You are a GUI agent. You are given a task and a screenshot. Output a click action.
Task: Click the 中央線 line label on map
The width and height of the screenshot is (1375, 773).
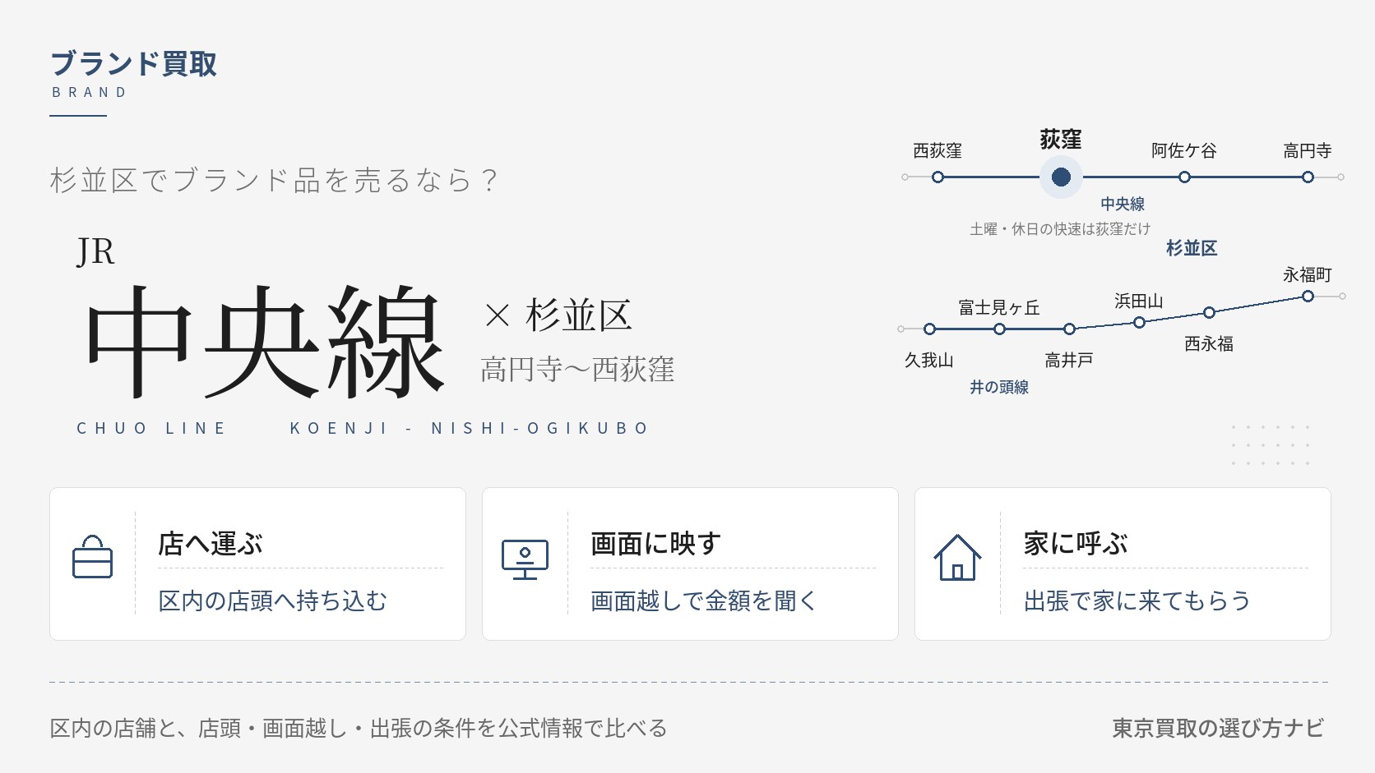coord(1123,204)
